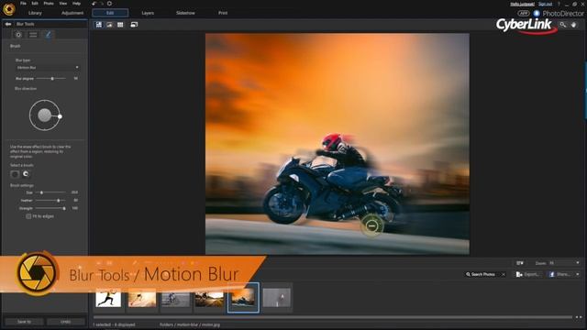Image resolution: width=587 pixels, height=330 pixels.
Task: Click the Strength value field
Action: 75,208
